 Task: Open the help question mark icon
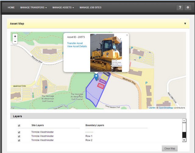pyautogui.click(x=180, y=7)
